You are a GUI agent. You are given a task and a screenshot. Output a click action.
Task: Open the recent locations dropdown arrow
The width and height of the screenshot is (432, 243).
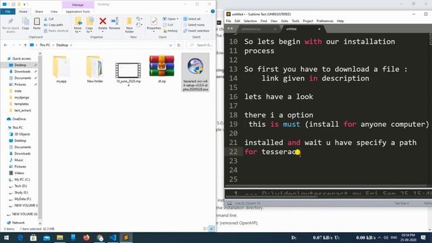pos(20,45)
